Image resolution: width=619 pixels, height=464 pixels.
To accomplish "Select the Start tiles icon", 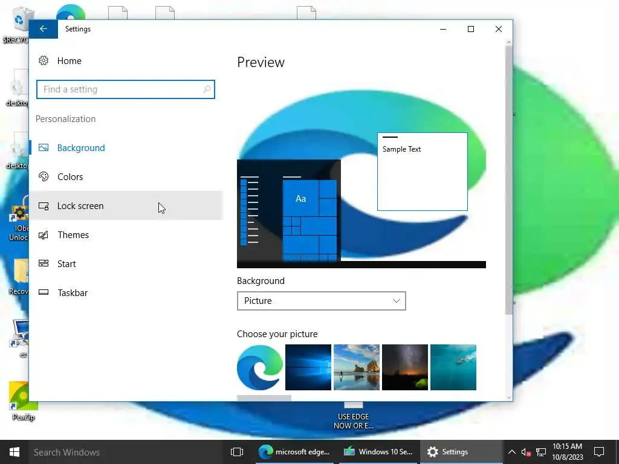I will click(44, 263).
